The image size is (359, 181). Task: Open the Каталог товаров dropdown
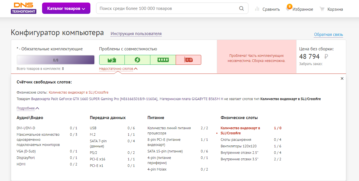point(66,8)
